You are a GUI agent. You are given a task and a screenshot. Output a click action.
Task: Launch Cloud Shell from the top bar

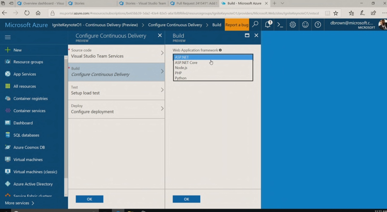280,25
